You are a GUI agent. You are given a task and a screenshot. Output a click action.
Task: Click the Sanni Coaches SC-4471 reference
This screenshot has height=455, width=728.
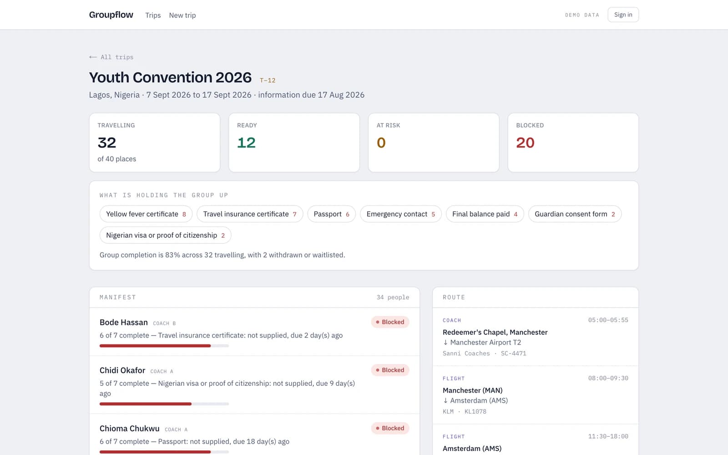(484, 354)
